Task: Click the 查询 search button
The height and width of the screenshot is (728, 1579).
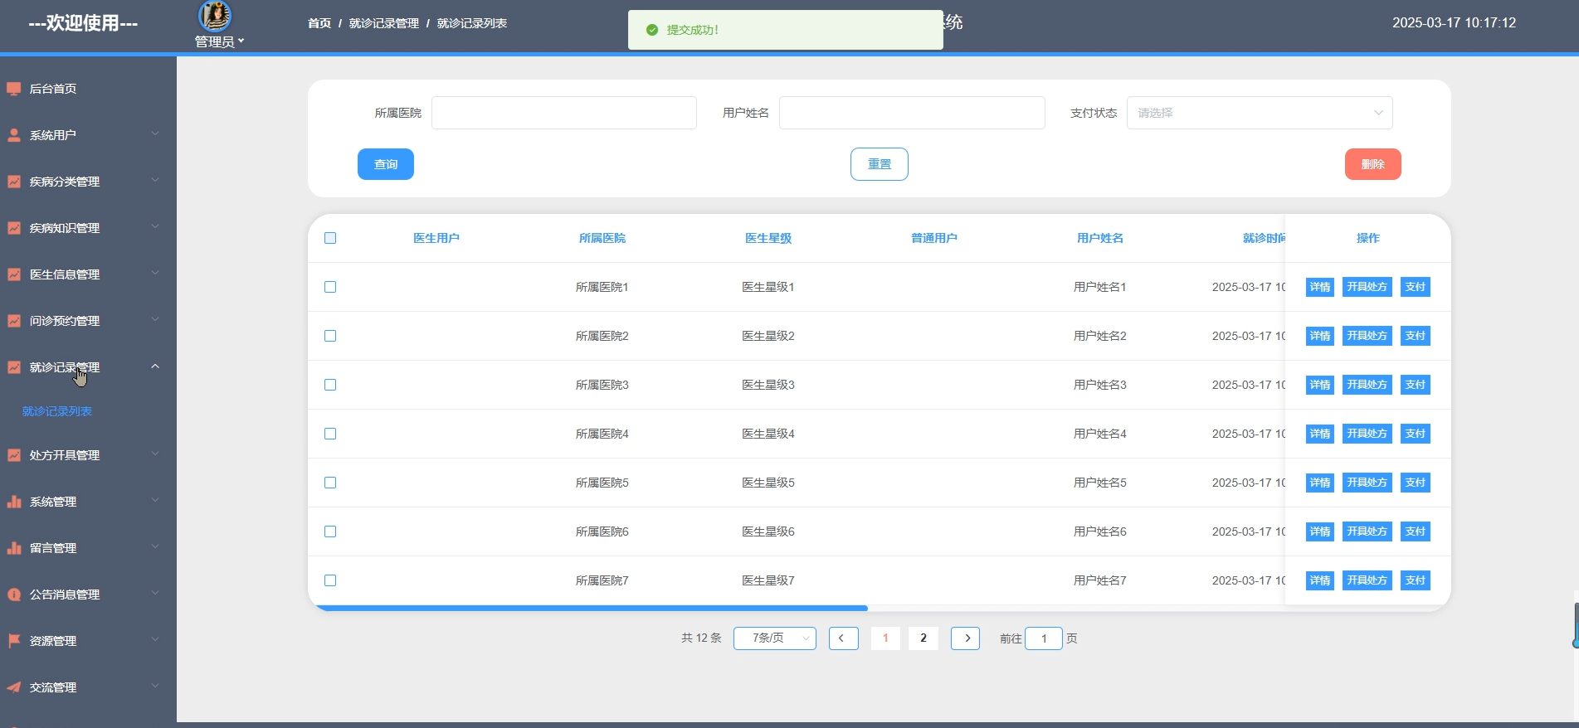Action: point(386,164)
